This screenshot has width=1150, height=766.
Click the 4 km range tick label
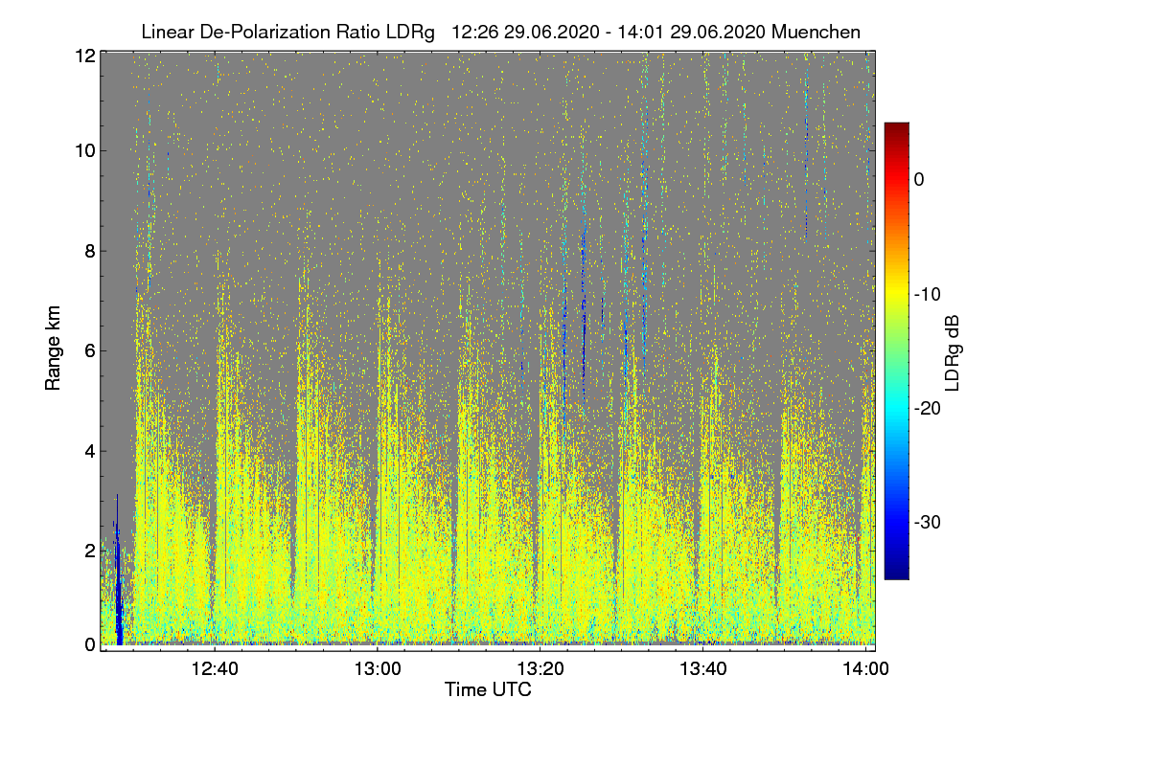89,450
